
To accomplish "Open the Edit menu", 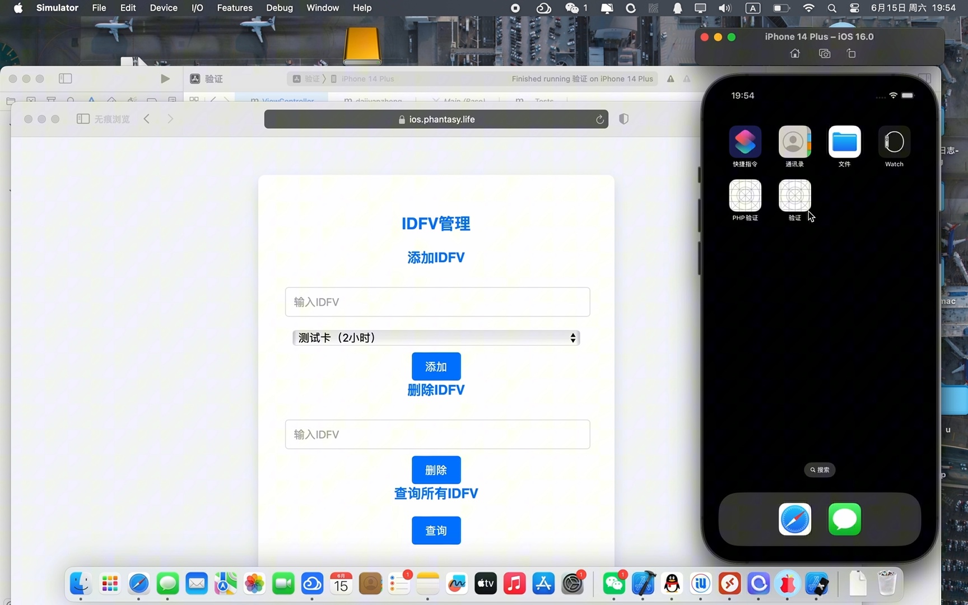I will coord(128,8).
